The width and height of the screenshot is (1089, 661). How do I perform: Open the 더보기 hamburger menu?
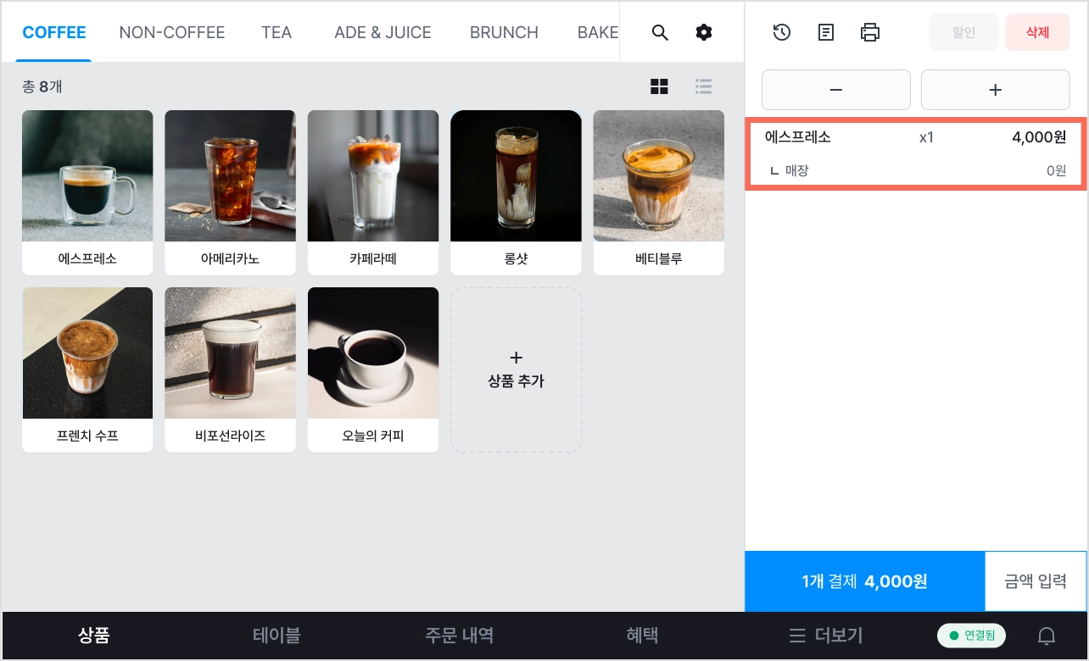click(826, 635)
